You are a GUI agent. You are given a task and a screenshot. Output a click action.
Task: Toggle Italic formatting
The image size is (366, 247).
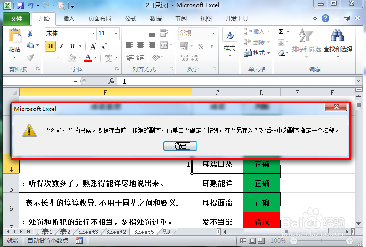pos(61,46)
